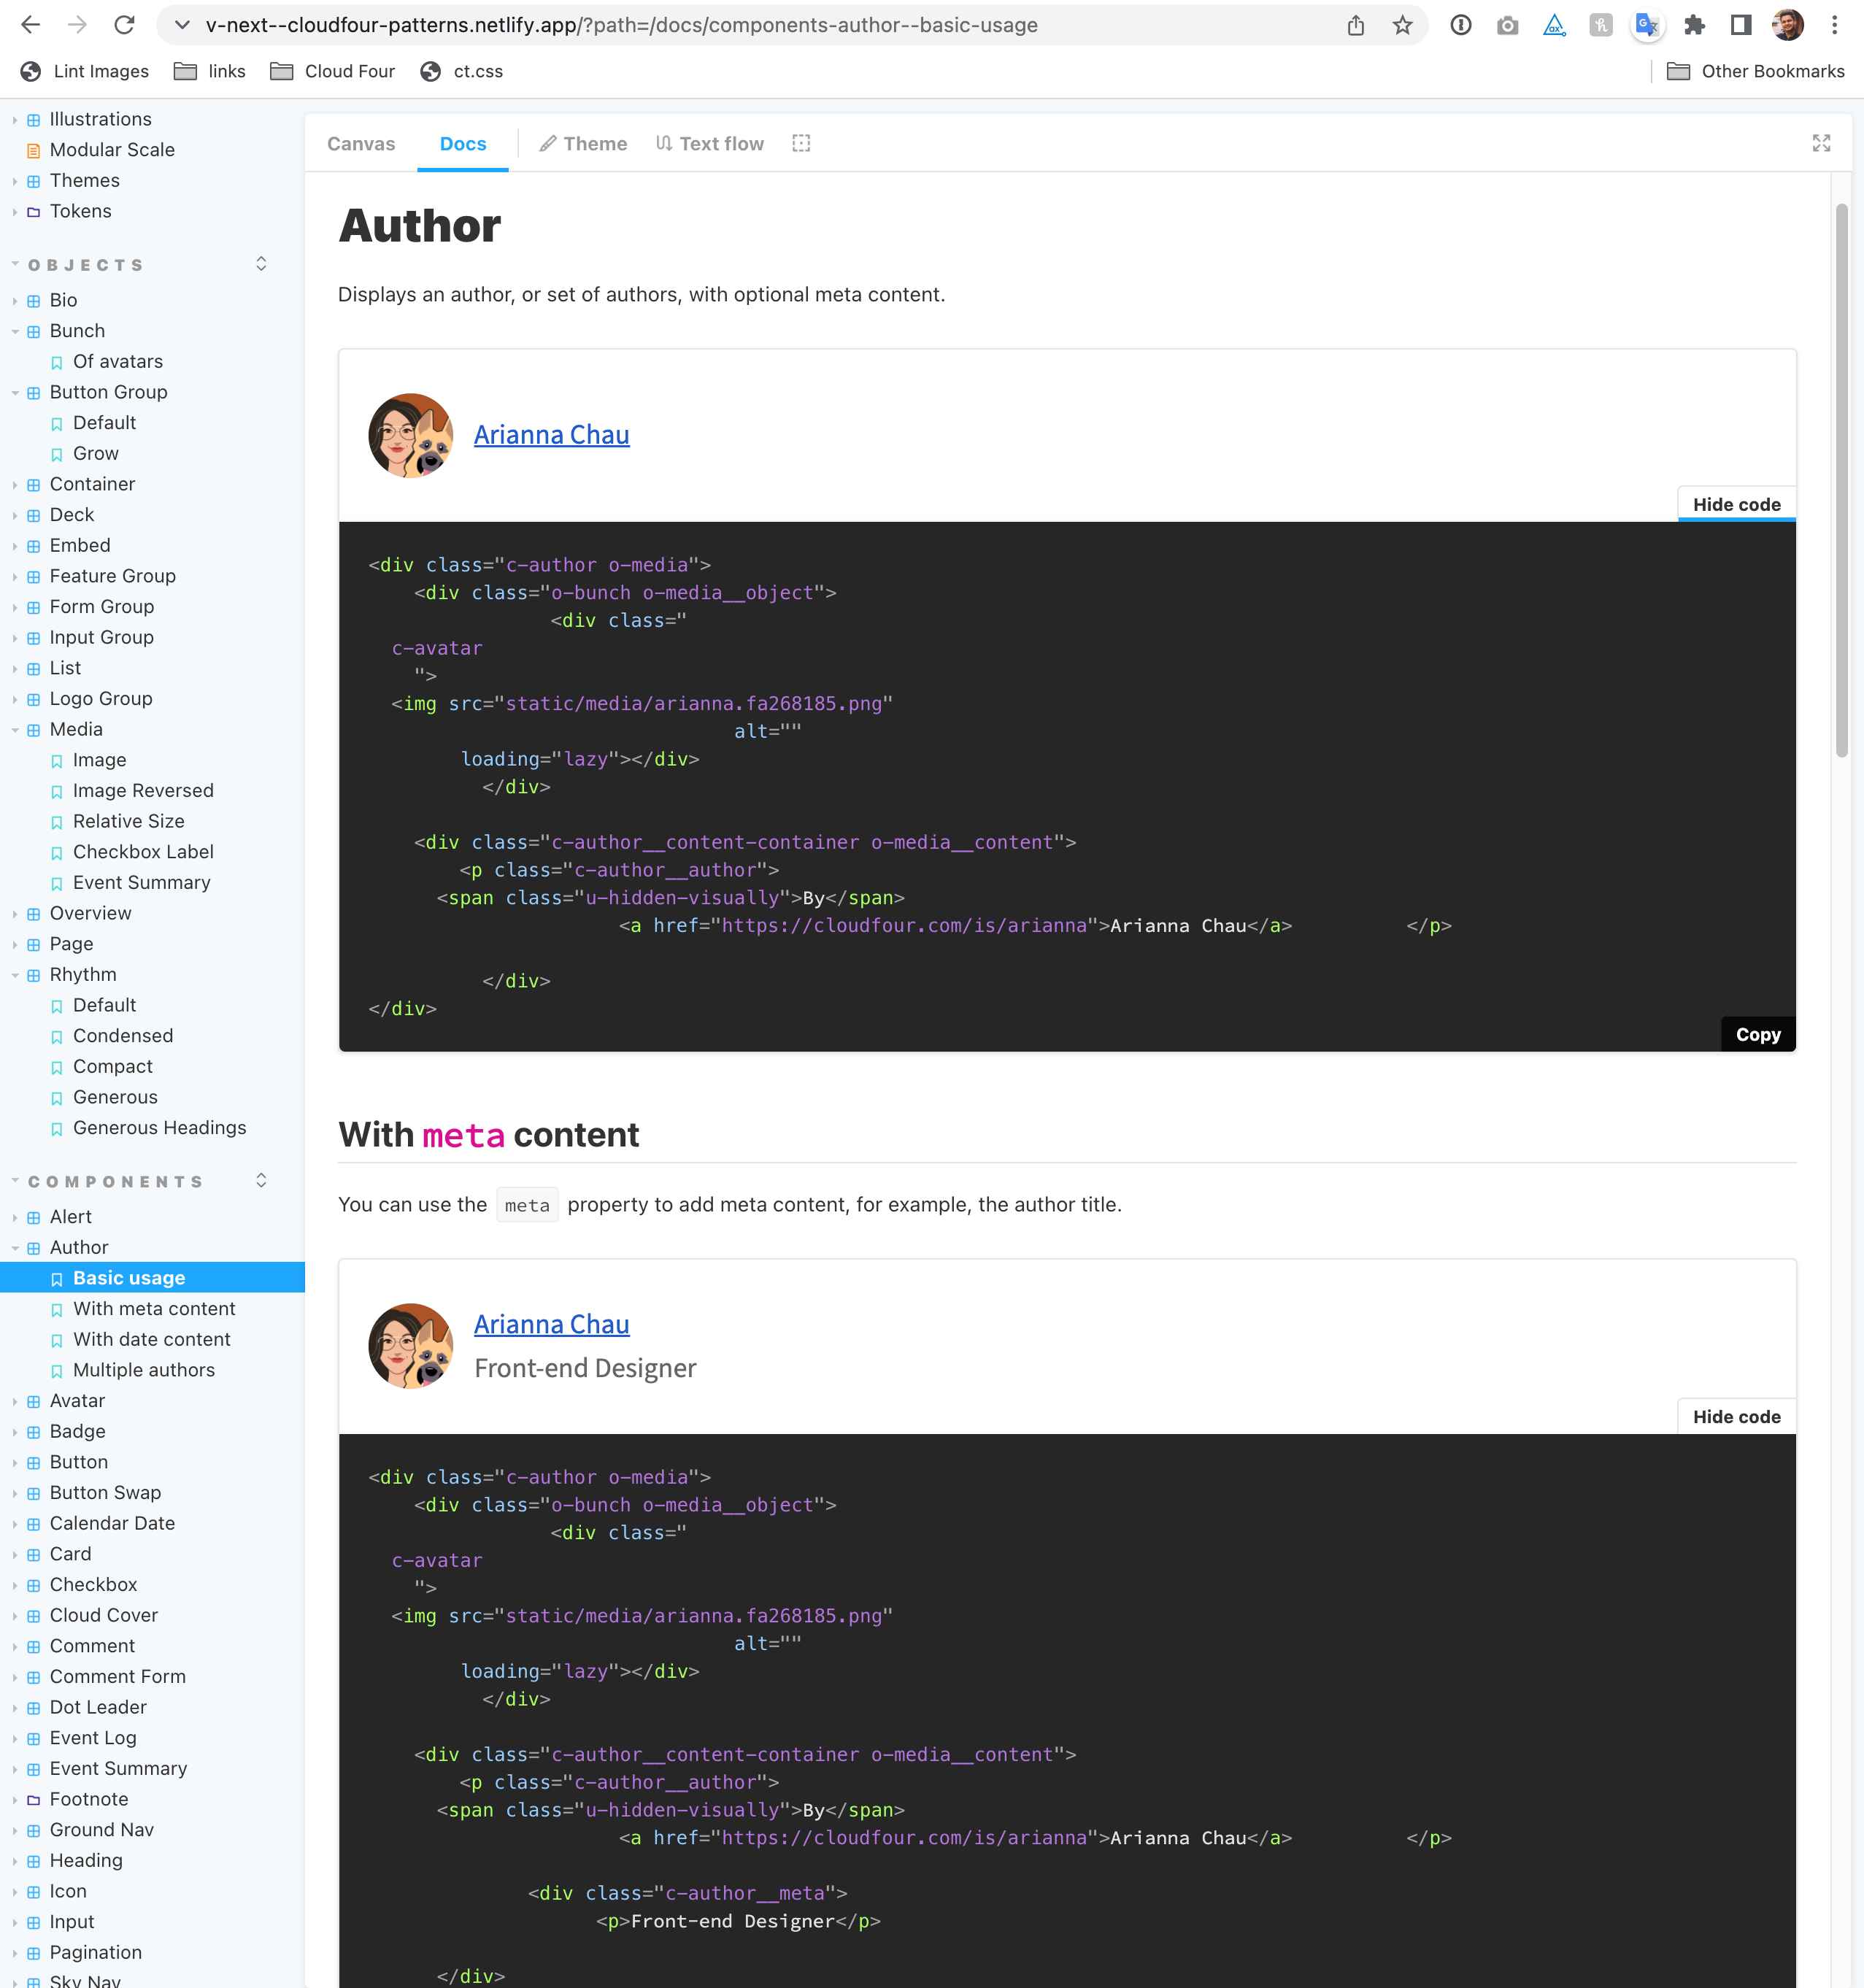
Task: Click the share icon in the address bar
Action: (x=1355, y=25)
